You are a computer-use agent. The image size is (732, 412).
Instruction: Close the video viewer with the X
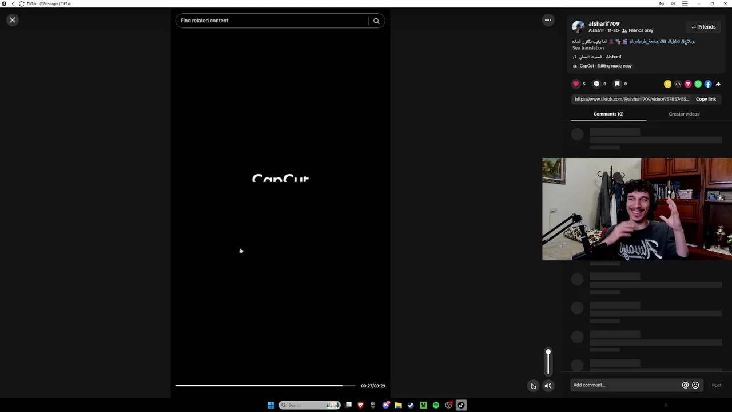click(x=12, y=20)
